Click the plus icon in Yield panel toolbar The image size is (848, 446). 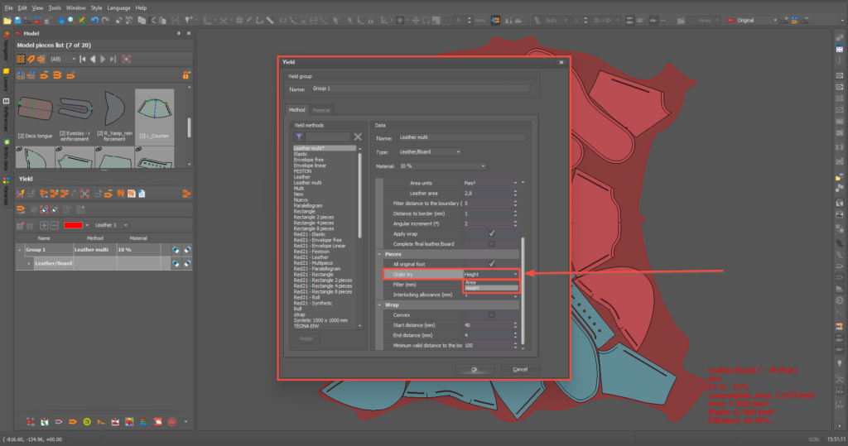click(44, 225)
